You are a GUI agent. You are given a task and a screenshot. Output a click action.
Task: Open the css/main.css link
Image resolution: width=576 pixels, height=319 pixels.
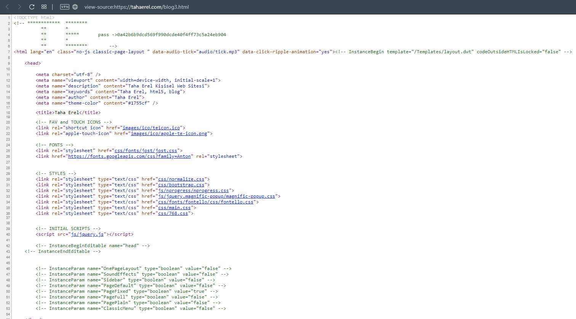[174, 208]
